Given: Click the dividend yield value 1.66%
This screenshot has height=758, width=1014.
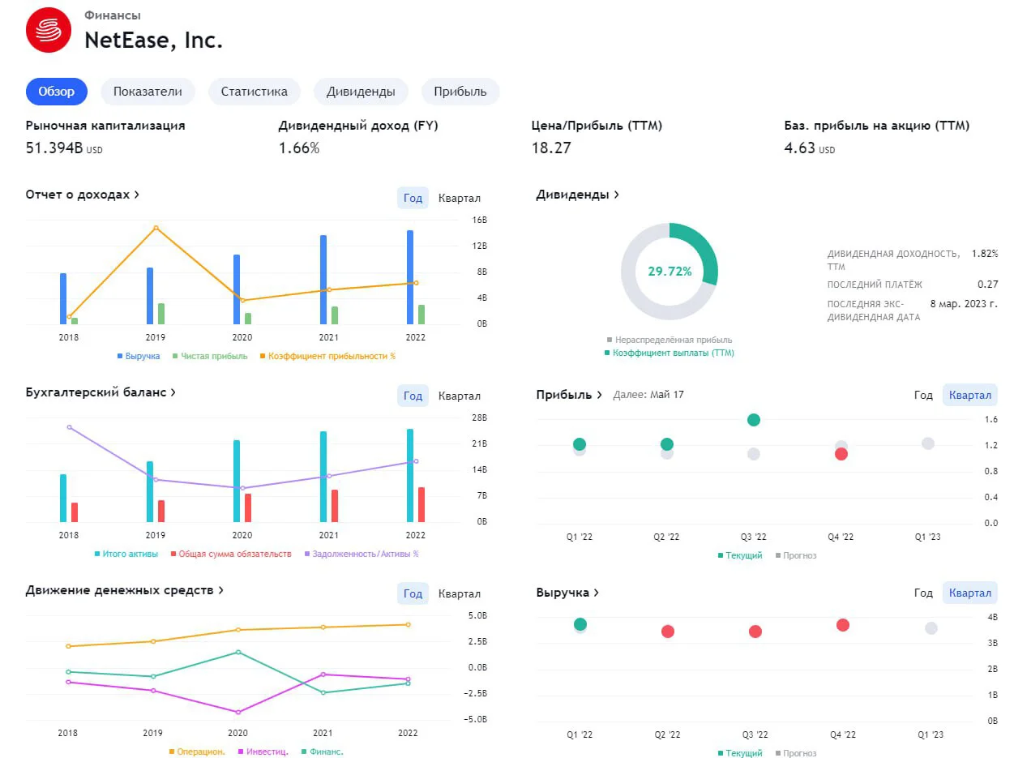Looking at the screenshot, I should tap(299, 148).
